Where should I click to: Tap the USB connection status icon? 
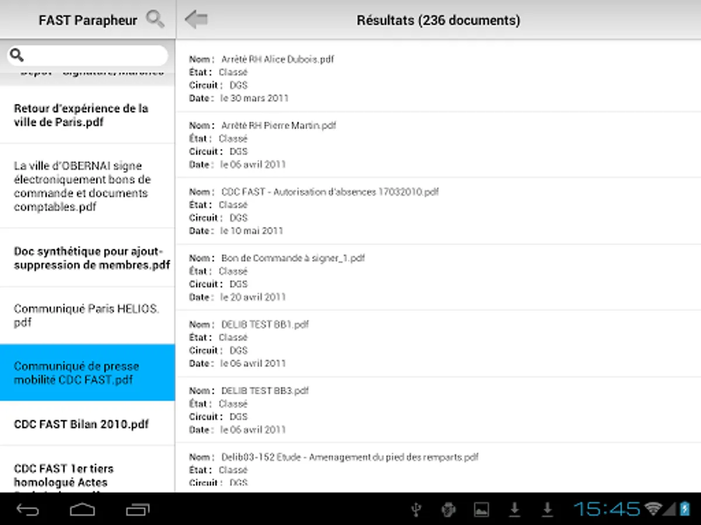click(x=416, y=510)
